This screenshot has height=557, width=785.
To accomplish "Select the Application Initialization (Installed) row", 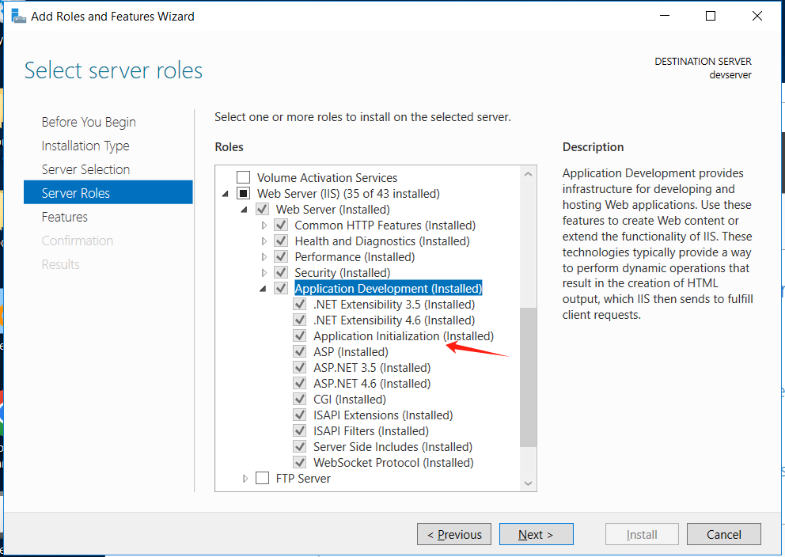I will 404,335.
